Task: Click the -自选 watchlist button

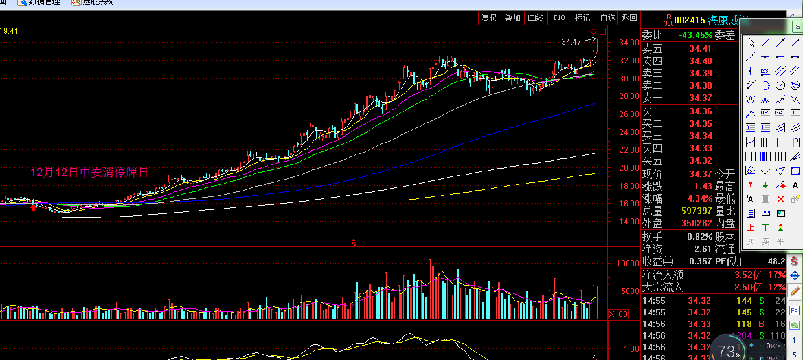Action: tap(606, 17)
